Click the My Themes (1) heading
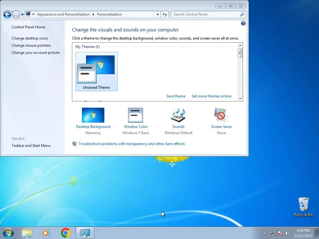Viewport: 319px width, 239px height. point(88,47)
